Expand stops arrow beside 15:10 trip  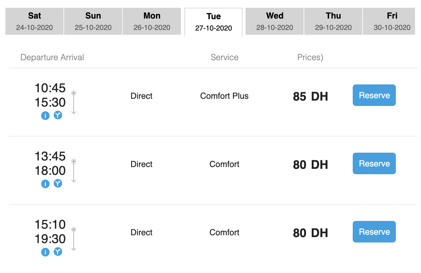click(74, 239)
